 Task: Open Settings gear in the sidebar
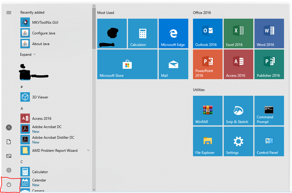click(9, 170)
